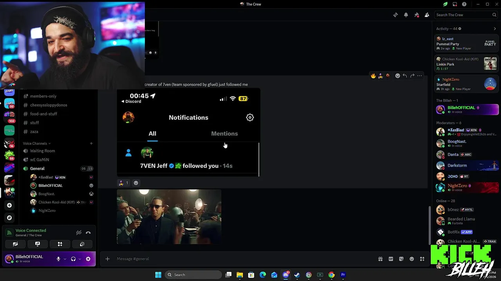Screen dimensions: 501x281
Task: Open the emoji picker in message bar
Action: point(412,259)
